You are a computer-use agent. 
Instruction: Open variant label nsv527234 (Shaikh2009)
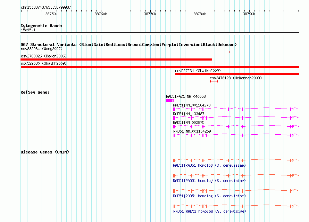click(x=198, y=71)
